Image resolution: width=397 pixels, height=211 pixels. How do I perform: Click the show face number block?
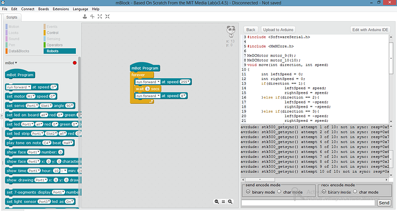coord(35,152)
